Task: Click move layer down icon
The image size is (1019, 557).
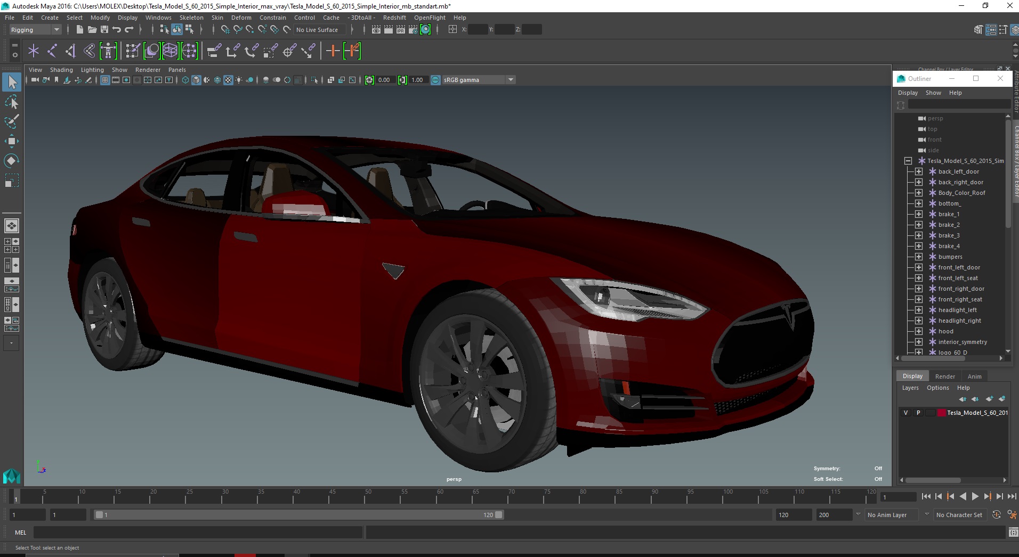Action: (x=975, y=399)
